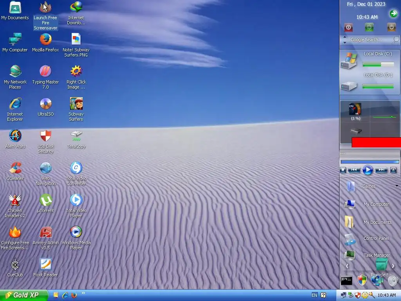The width and height of the screenshot is (401, 301).
Task: Launch Free Fire Screensaver shortcut
Action: pyautogui.click(x=45, y=15)
